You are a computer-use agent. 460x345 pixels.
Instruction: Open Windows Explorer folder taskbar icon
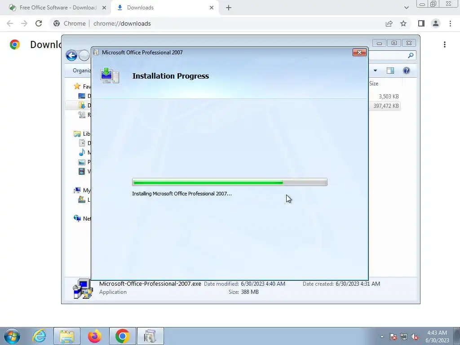click(67, 336)
